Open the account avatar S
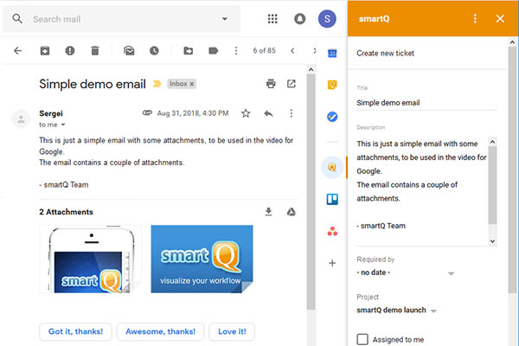 (327, 19)
